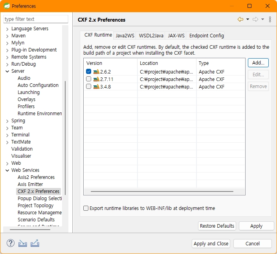This screenshot has width=277, height=254.
Task: Expand the Terminal tree node
Action: coord(7,135)
